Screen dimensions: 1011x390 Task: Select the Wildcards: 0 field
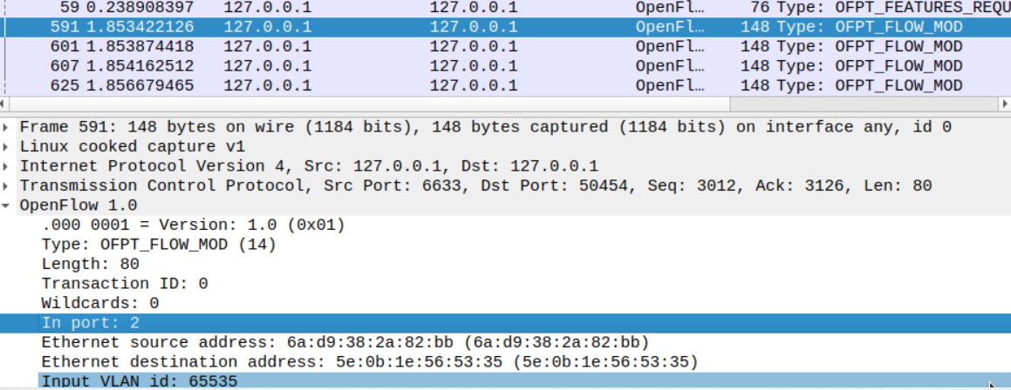100,303
